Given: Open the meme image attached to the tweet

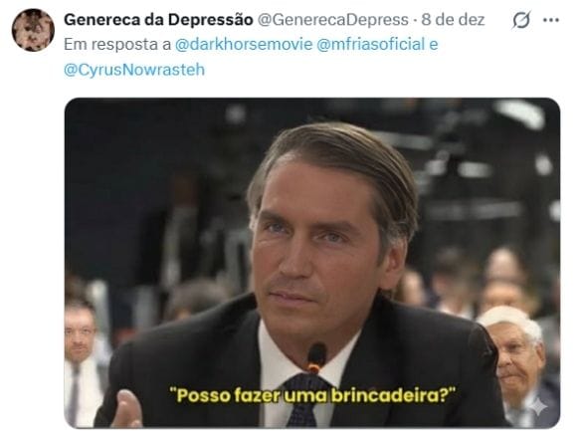Looking at the screenshot, I should pos(312,263).
